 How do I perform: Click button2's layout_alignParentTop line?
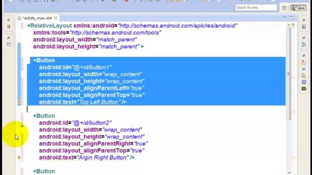92,150
